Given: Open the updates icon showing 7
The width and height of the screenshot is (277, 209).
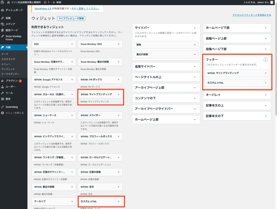Looking at the screenshot, I should pos(45,2).
